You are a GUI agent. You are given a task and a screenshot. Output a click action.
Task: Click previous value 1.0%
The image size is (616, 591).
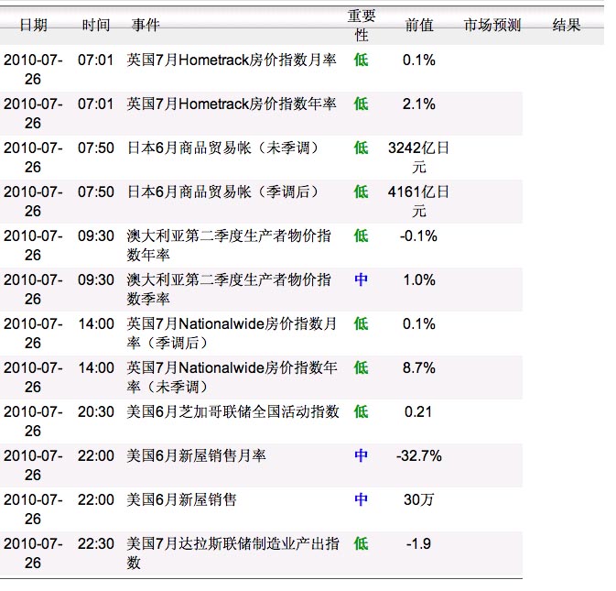coord(419,280)
